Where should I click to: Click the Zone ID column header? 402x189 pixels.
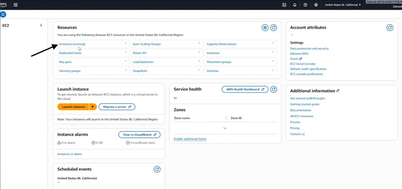point(236,118)
